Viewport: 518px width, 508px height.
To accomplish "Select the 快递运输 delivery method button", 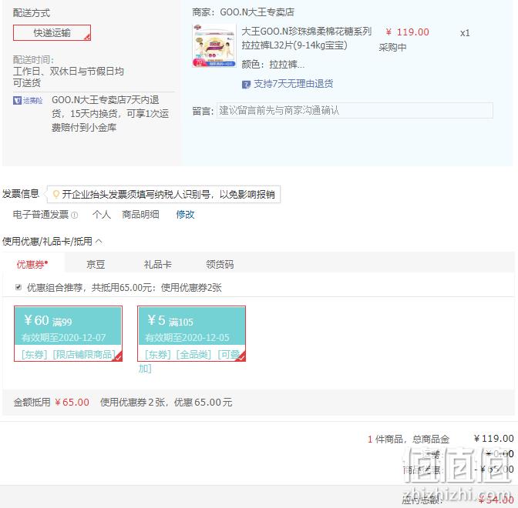I will pos(52,32).
